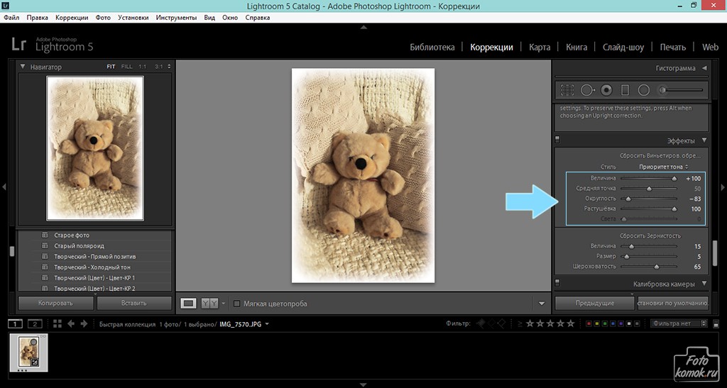The image size is (727, 388).
Task: Switch to Before/After Y|Y view
Action: pyautogui.click(x=209, y=304)
